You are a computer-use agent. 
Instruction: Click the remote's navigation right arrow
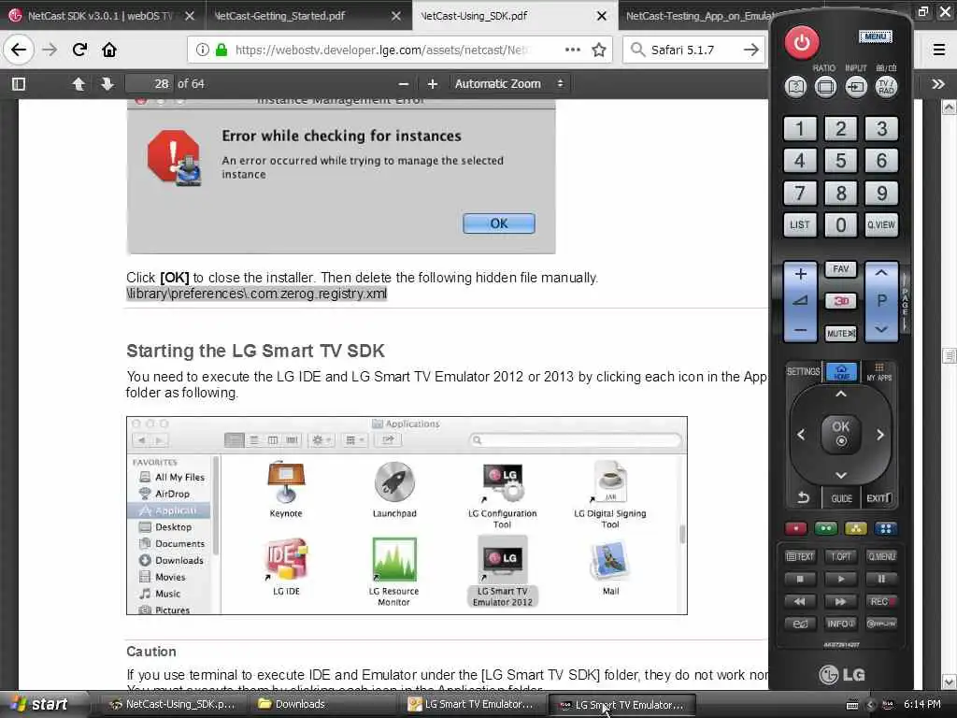[880, 435]
